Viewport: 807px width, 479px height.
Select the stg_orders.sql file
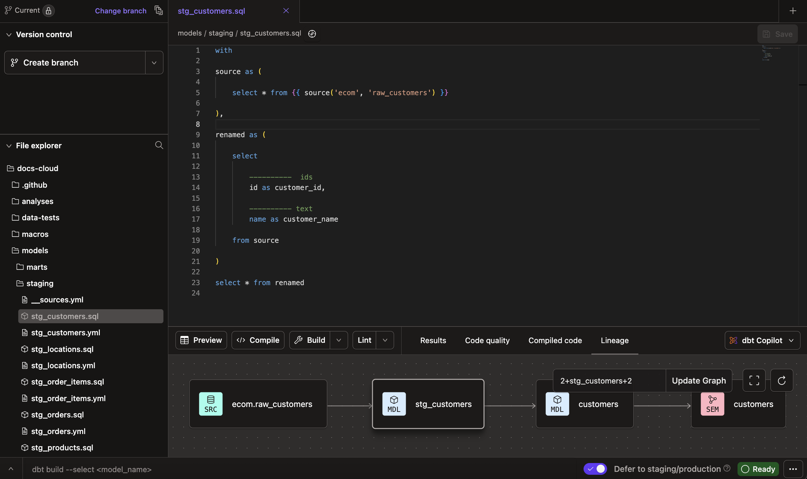pyautogui.click(x=57, y=414)
